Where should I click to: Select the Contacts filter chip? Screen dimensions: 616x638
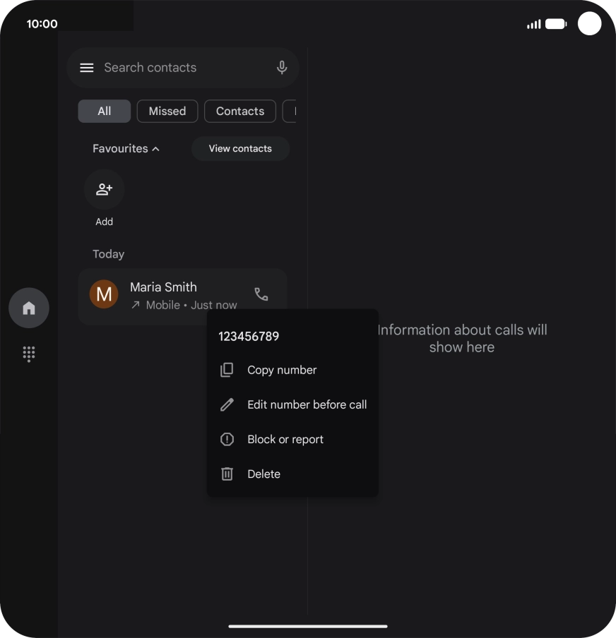click(240, 111)
